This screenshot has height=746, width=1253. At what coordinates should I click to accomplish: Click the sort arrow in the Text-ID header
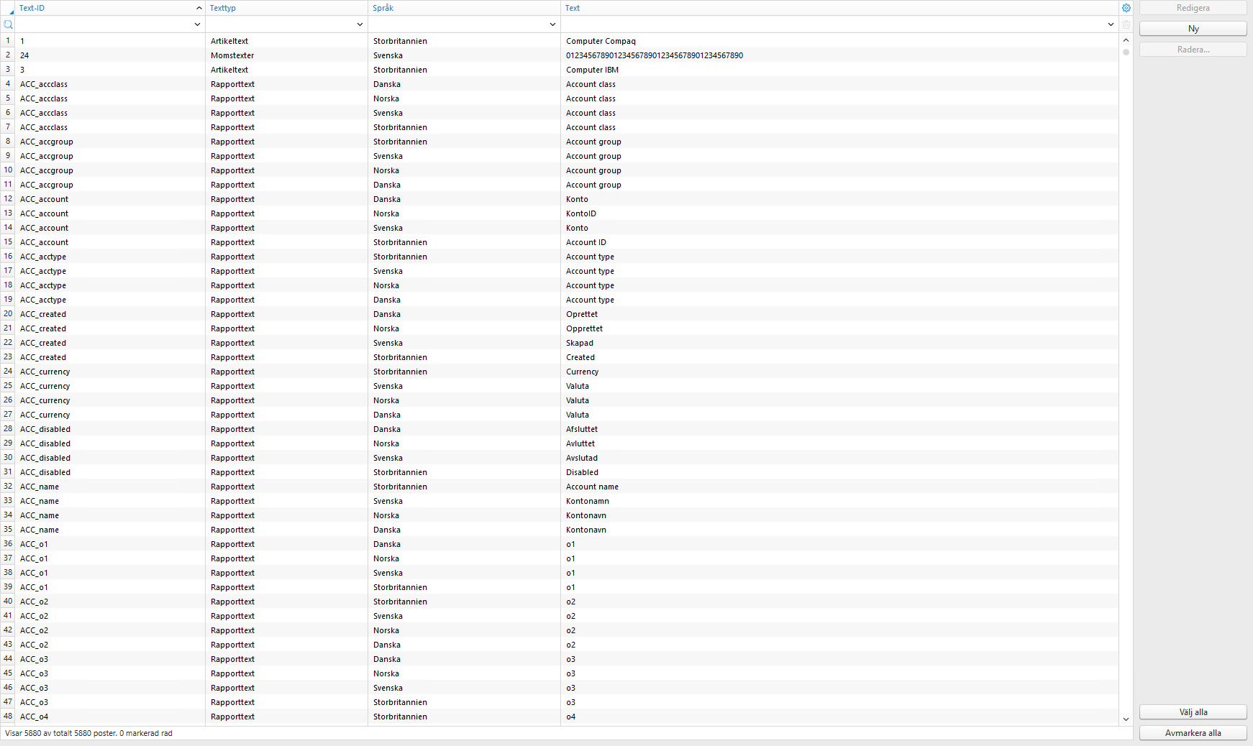199,8
